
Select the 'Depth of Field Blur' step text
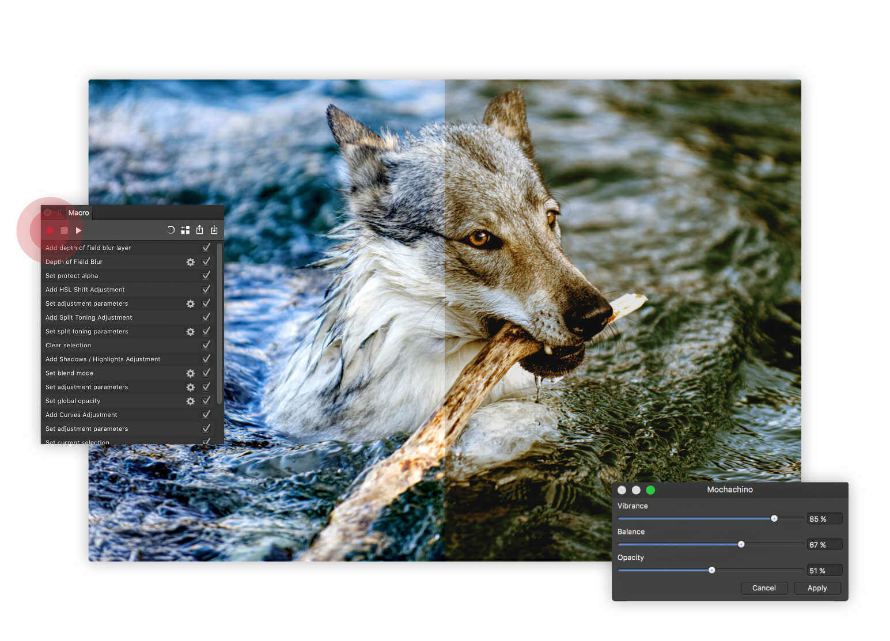(74, 261)
